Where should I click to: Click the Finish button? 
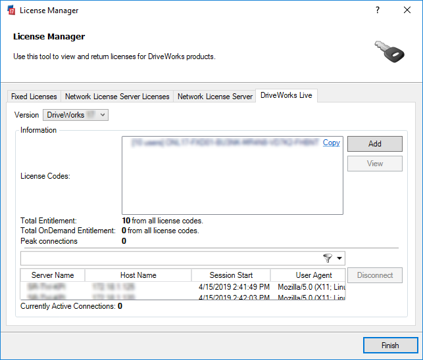tap(390, 345)
